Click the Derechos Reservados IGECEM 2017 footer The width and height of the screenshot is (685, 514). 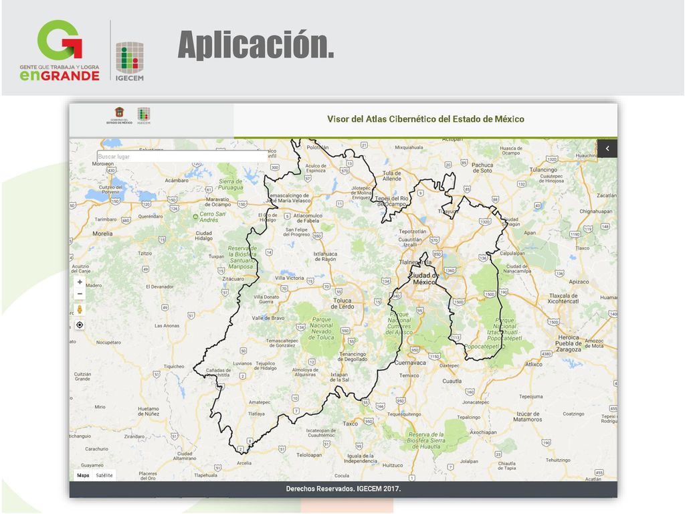tap(343, 489)
